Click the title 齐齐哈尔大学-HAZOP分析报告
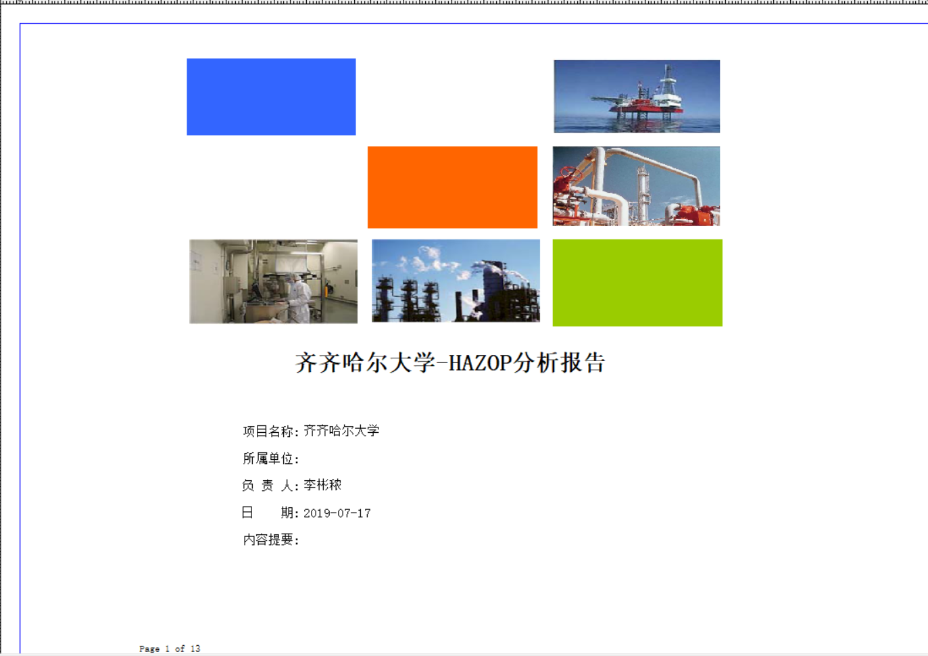This screenshot has width=928, height=656. (450, 362)
